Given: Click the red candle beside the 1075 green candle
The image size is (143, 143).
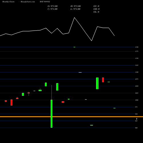Looking at the screenshot, I should tap(103, 80).
